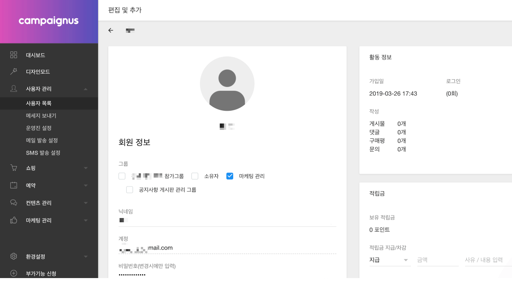Expand the 예약 menu arrow

coord(86,186)
